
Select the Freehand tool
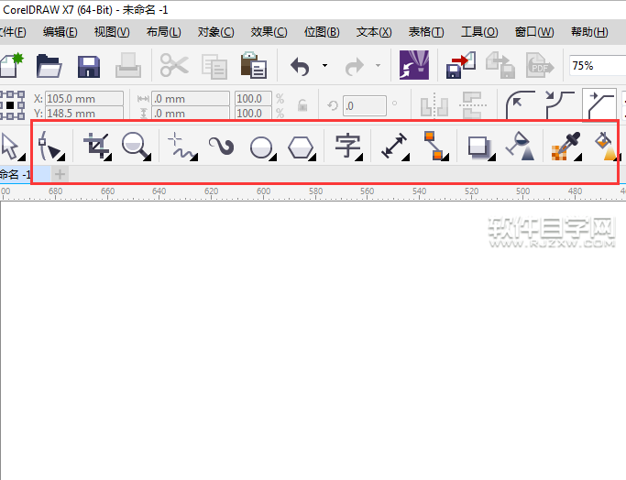pos(182,147)
